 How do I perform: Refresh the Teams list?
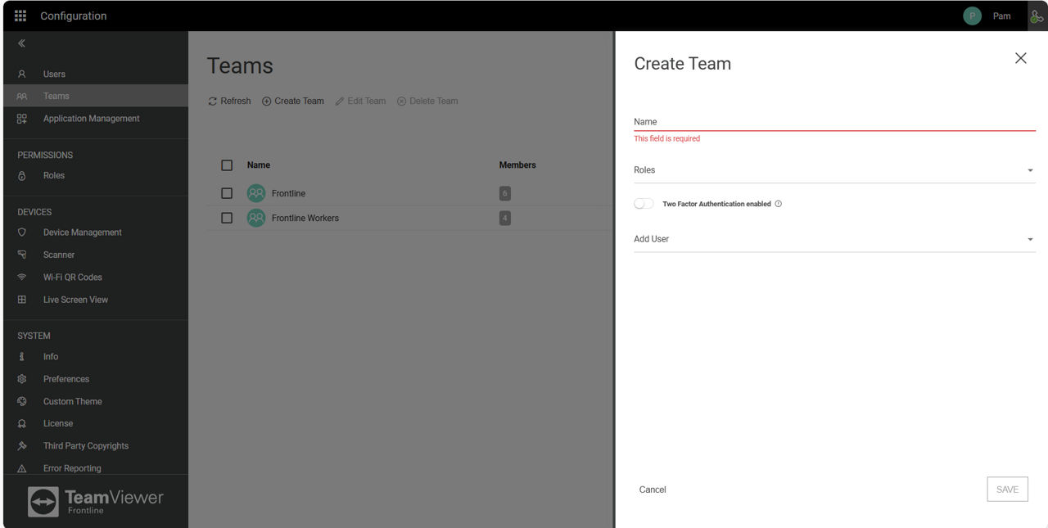[229, 101]
